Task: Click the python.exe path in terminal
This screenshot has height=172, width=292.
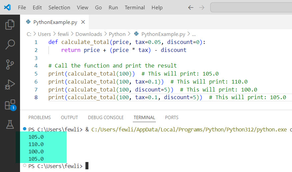Action: (x=189, y=130)
